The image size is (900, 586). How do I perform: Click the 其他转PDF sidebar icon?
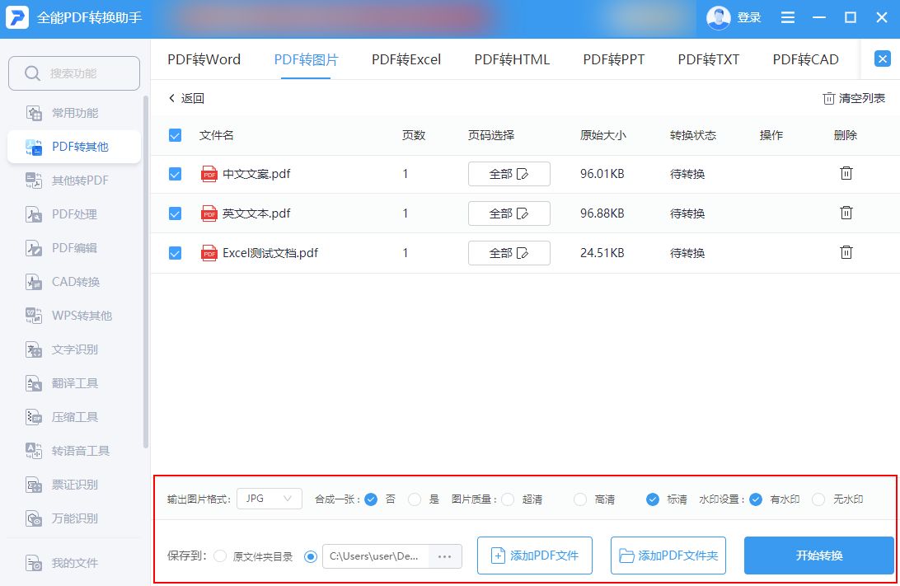34,180
